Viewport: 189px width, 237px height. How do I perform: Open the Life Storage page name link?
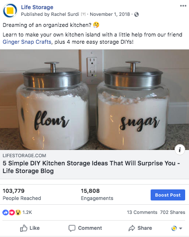click(x=37, y=7)
